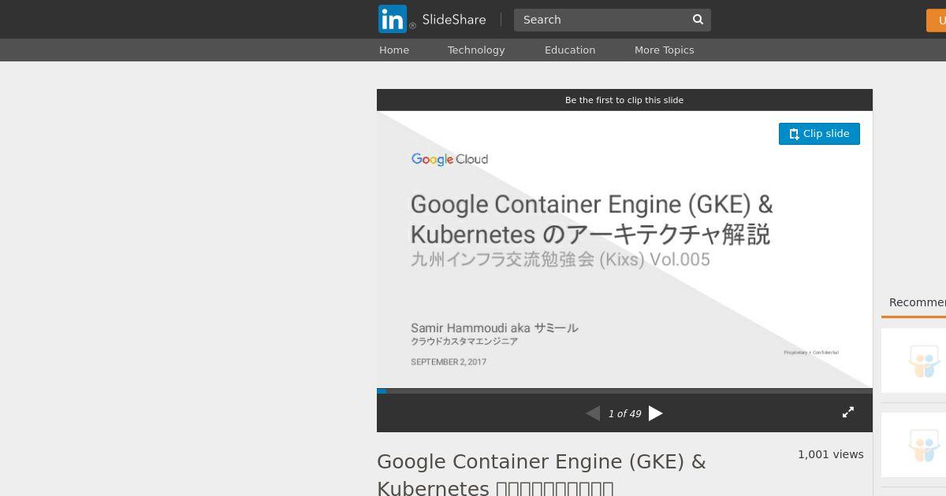
Task: Open the Technology menu item
Action: click(x=476, y=50)
